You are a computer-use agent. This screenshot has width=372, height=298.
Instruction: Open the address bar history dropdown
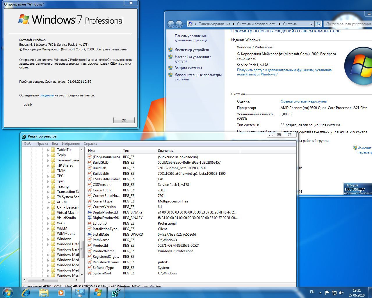point(311,24)
